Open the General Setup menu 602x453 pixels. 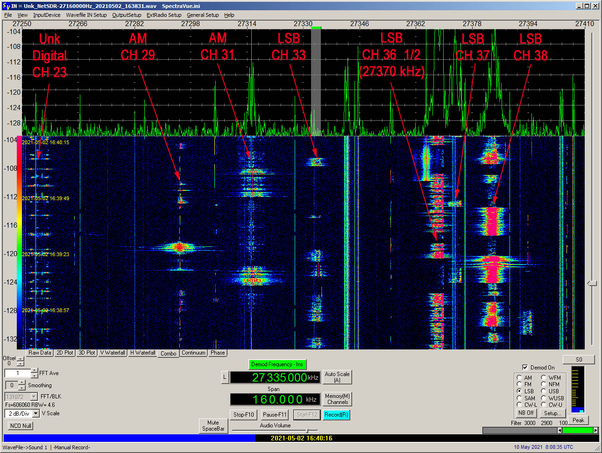(203, 15)
